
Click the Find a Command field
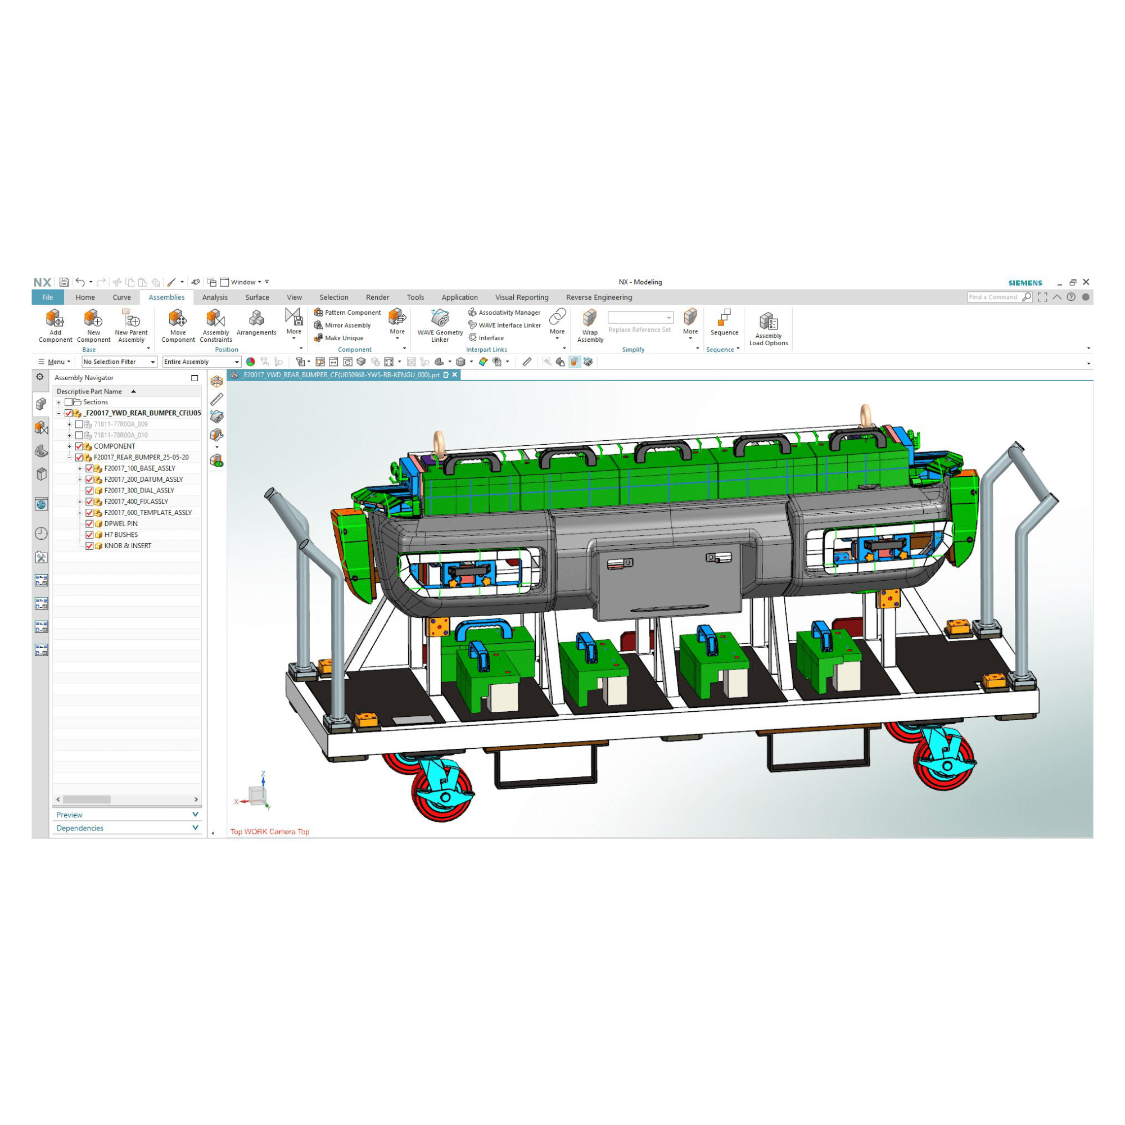(993, 297)
